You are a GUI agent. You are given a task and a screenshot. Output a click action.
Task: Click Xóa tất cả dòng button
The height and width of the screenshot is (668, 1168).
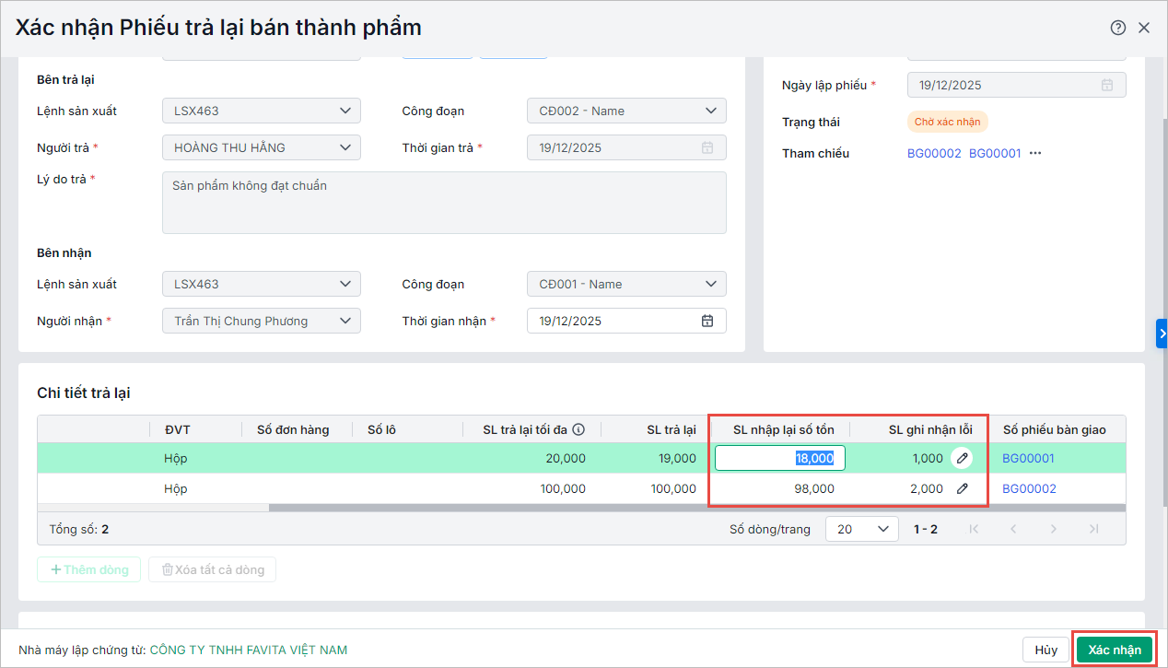click(x=213, y=569)
